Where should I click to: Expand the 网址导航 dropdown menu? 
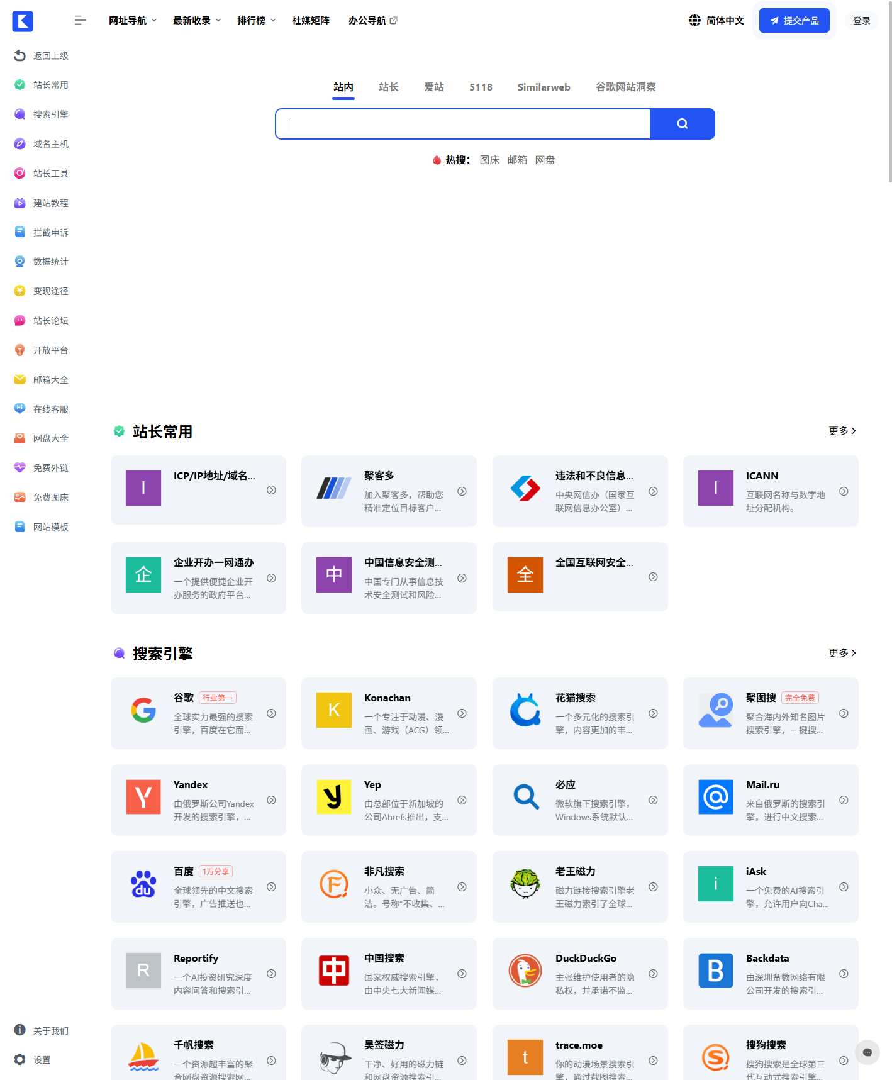click(x=133, y=21)
